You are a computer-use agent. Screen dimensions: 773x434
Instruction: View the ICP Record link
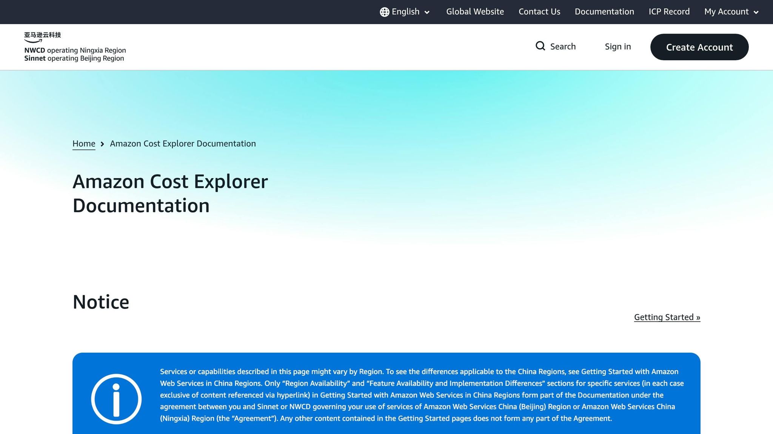pyautogui.click(x=669, y=12)
